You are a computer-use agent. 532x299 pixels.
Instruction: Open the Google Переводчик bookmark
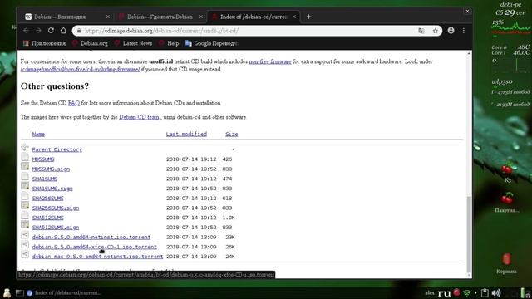coord(212,43)
